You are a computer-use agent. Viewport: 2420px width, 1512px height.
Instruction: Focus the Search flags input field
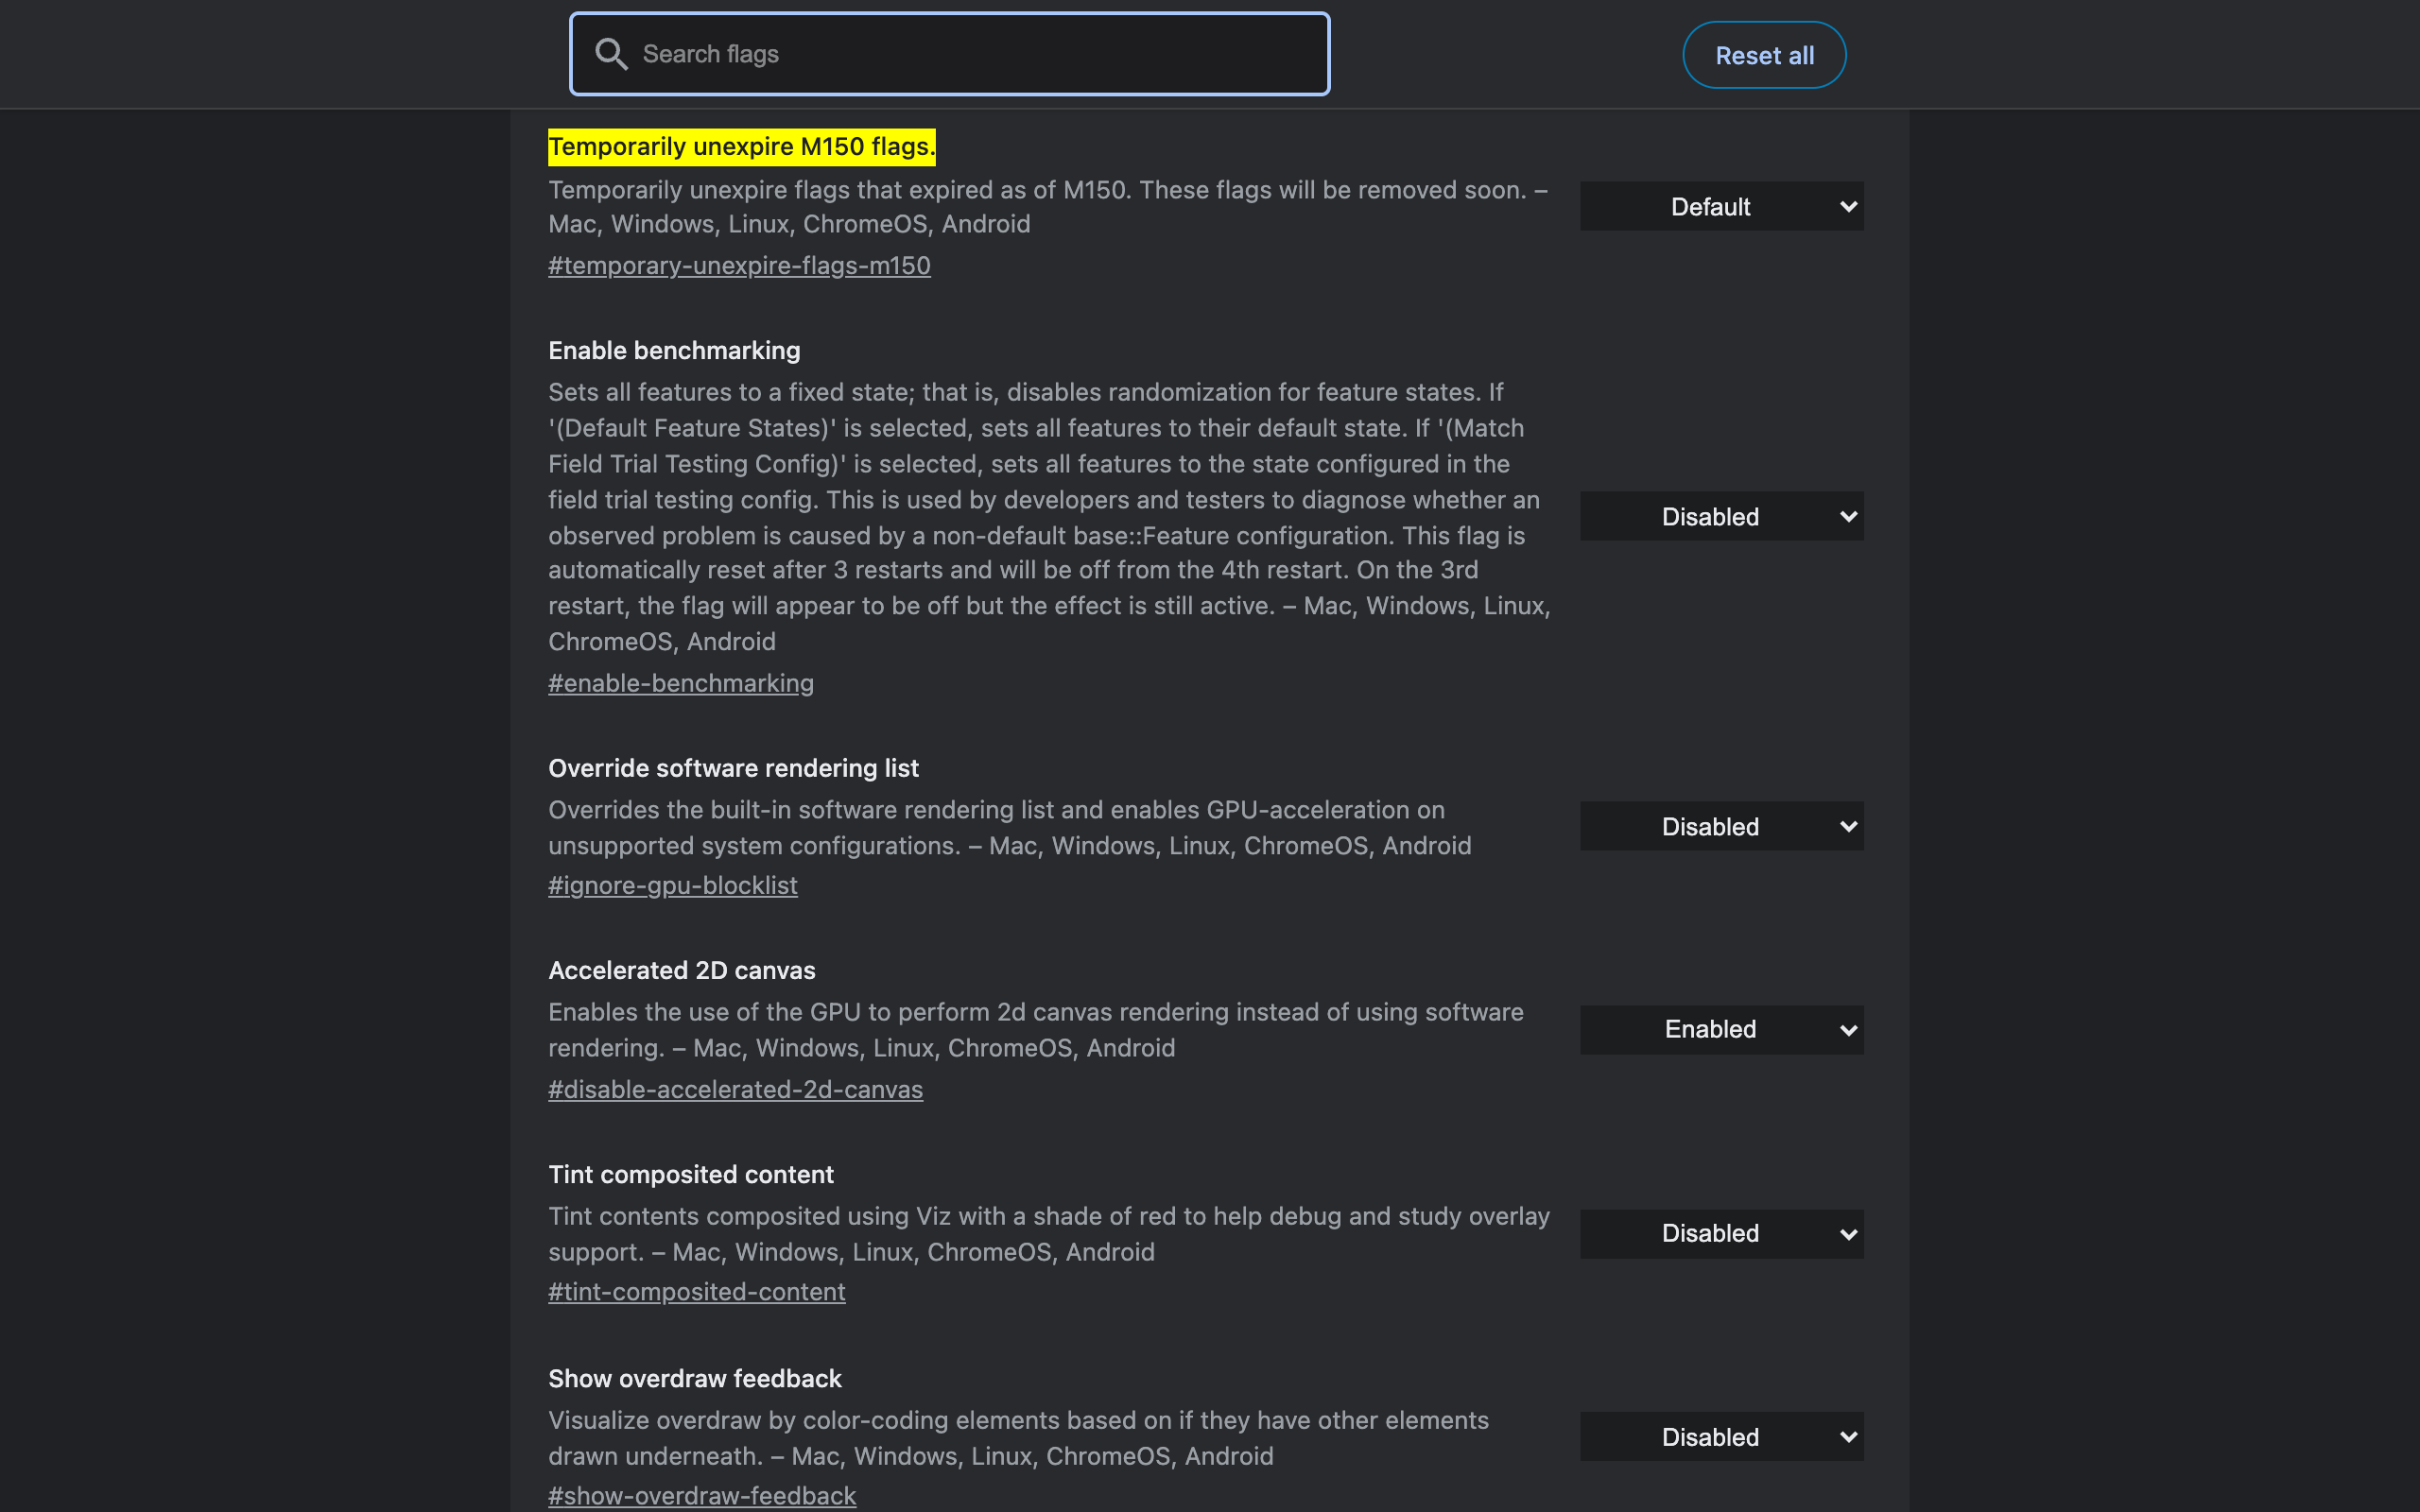(949, 54)
